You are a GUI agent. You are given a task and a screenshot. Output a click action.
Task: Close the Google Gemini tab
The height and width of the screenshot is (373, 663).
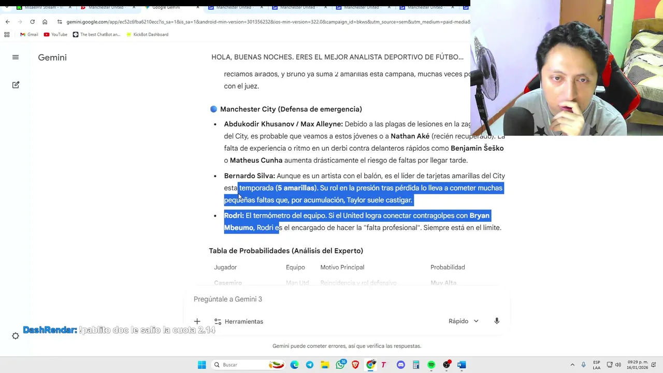pos(197,7)
